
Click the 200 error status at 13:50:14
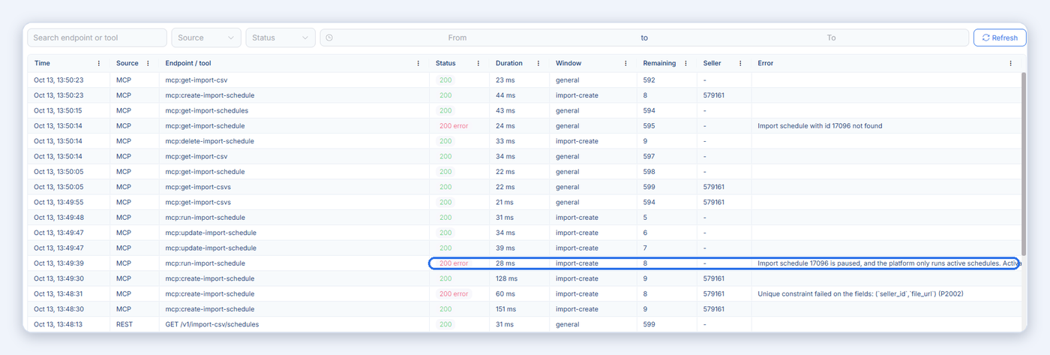(454, 126)
